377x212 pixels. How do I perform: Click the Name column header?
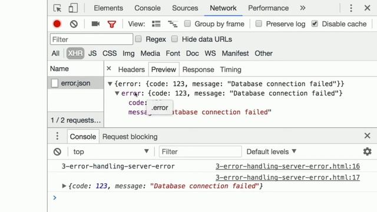coord(76,69)
